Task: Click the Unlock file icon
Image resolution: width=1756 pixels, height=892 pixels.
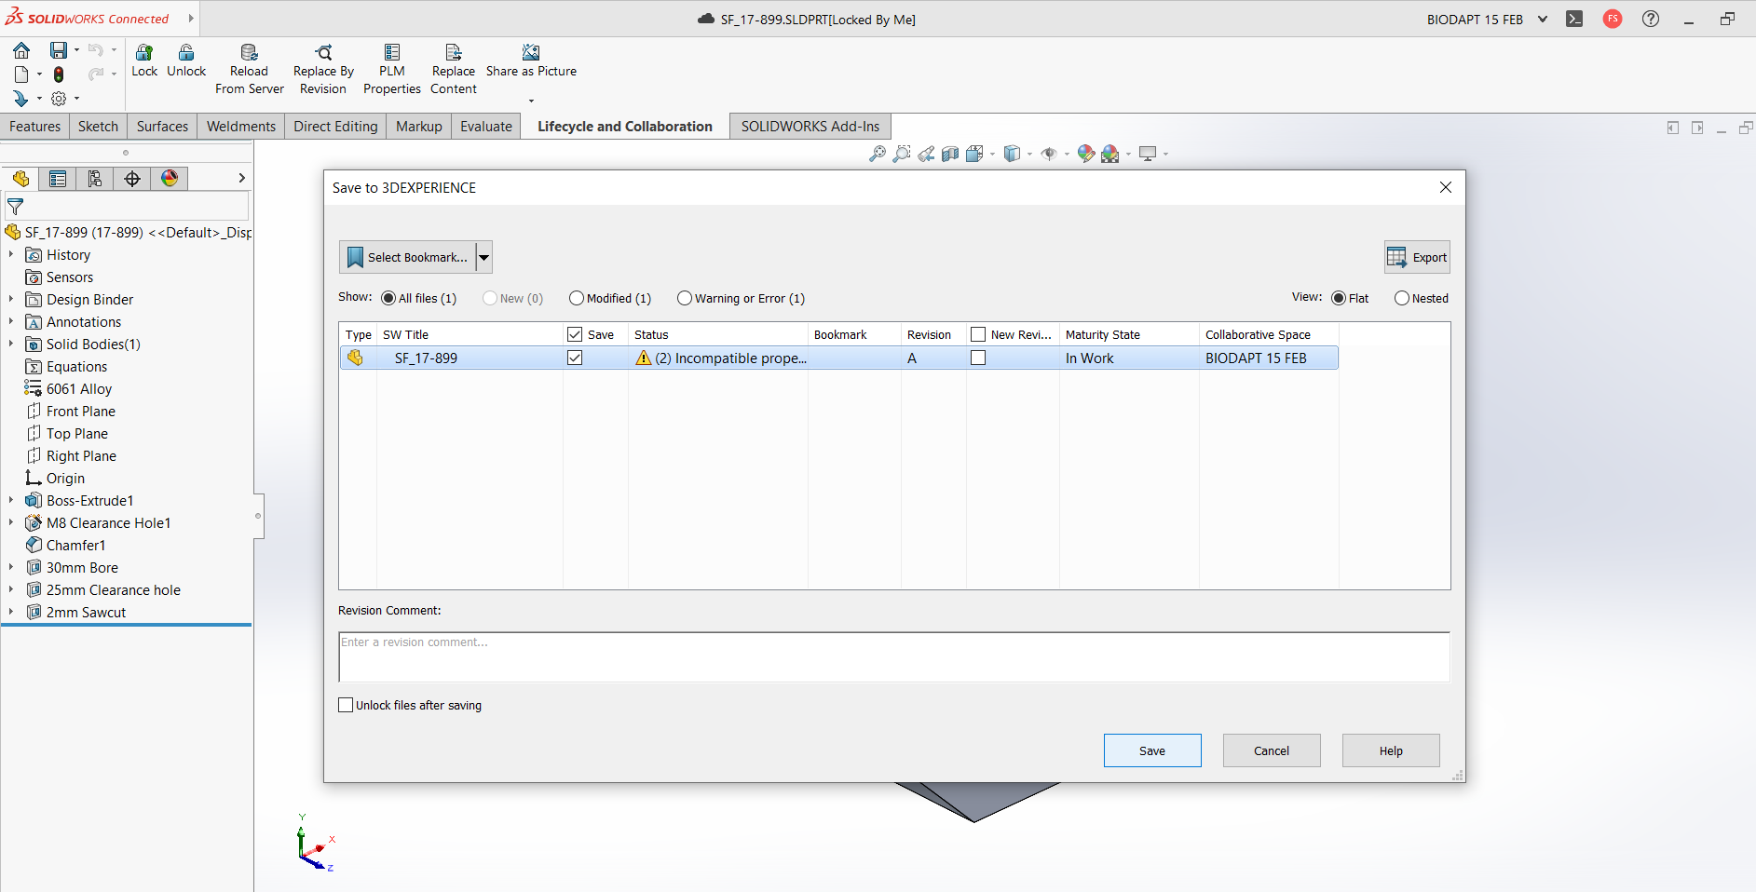Action: point(186,53)
